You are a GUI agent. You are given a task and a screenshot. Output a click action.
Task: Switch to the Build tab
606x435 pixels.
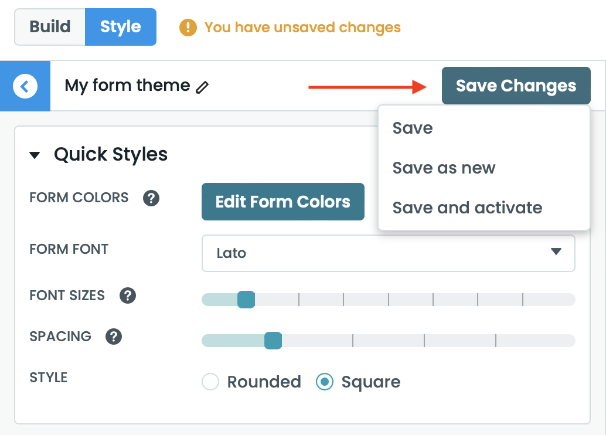50,27
